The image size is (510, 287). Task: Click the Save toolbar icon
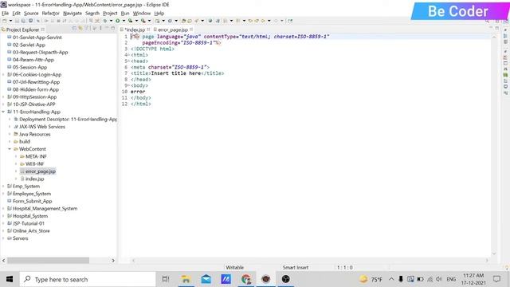pos(18,21)
